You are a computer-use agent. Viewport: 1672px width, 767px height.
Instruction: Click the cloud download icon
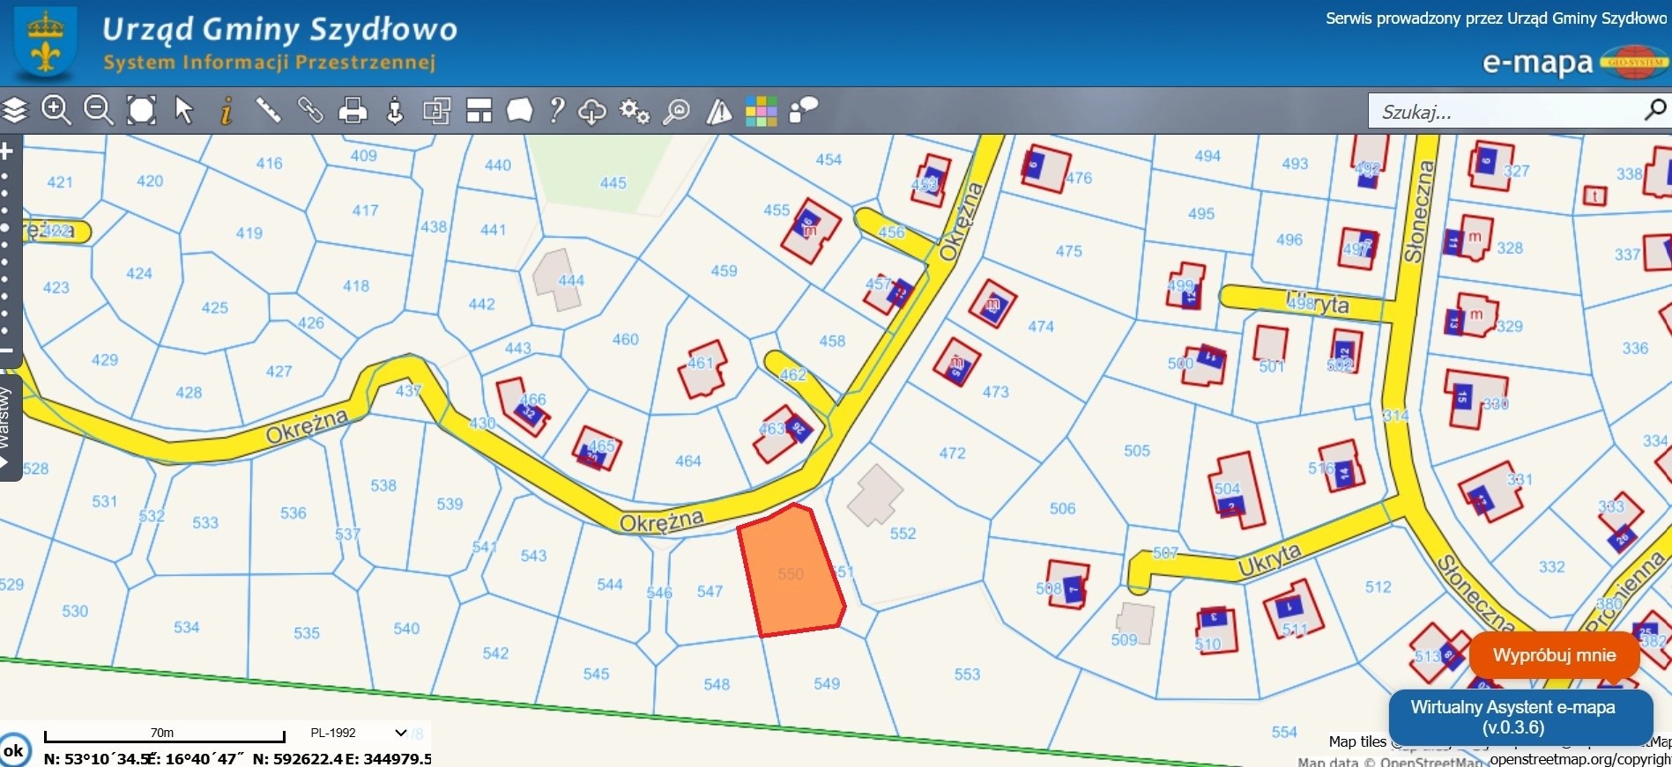coord(591,111)
